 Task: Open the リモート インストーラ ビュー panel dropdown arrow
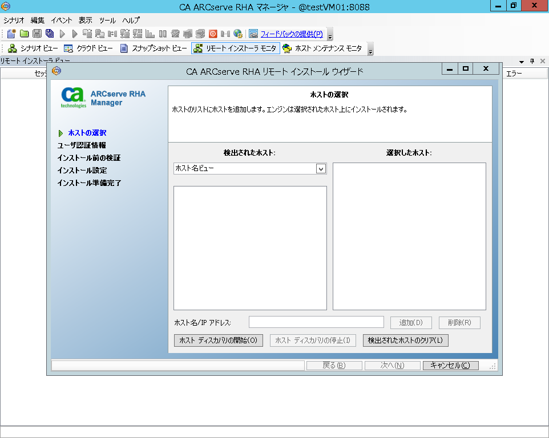coord(522,62)
